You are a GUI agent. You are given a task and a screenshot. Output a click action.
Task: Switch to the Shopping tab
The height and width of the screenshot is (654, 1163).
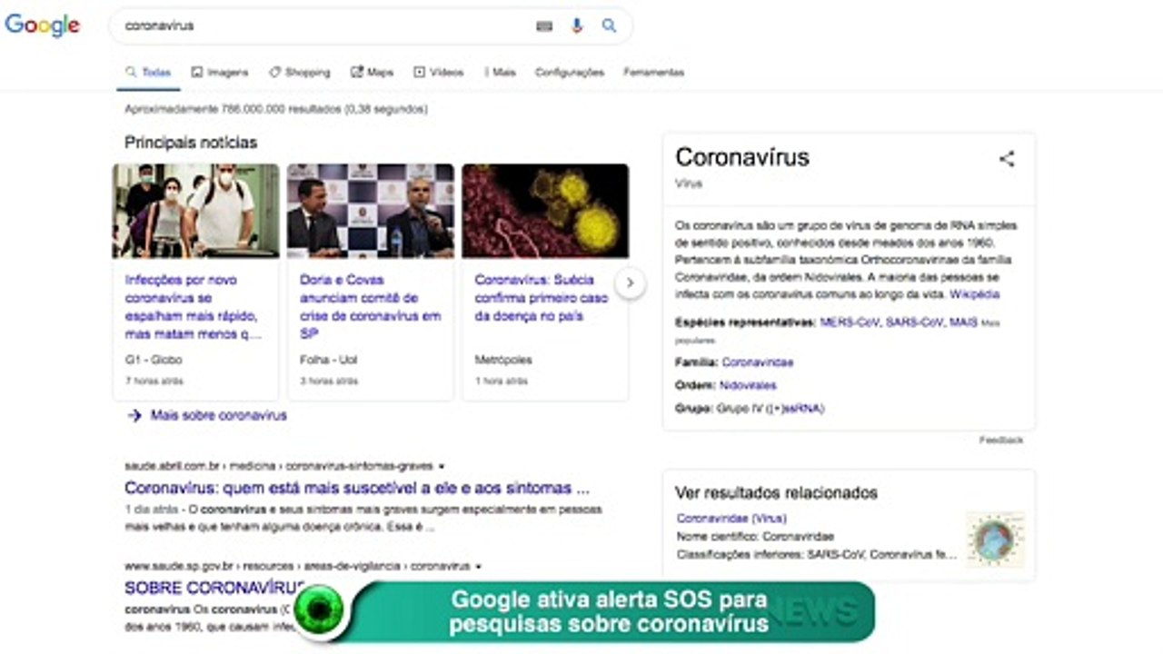point(300,73)
